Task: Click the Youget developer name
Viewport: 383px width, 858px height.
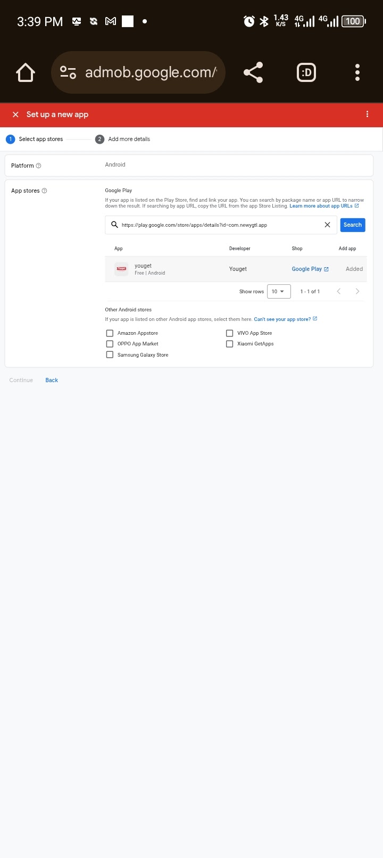Action: (x=238, y=269)
